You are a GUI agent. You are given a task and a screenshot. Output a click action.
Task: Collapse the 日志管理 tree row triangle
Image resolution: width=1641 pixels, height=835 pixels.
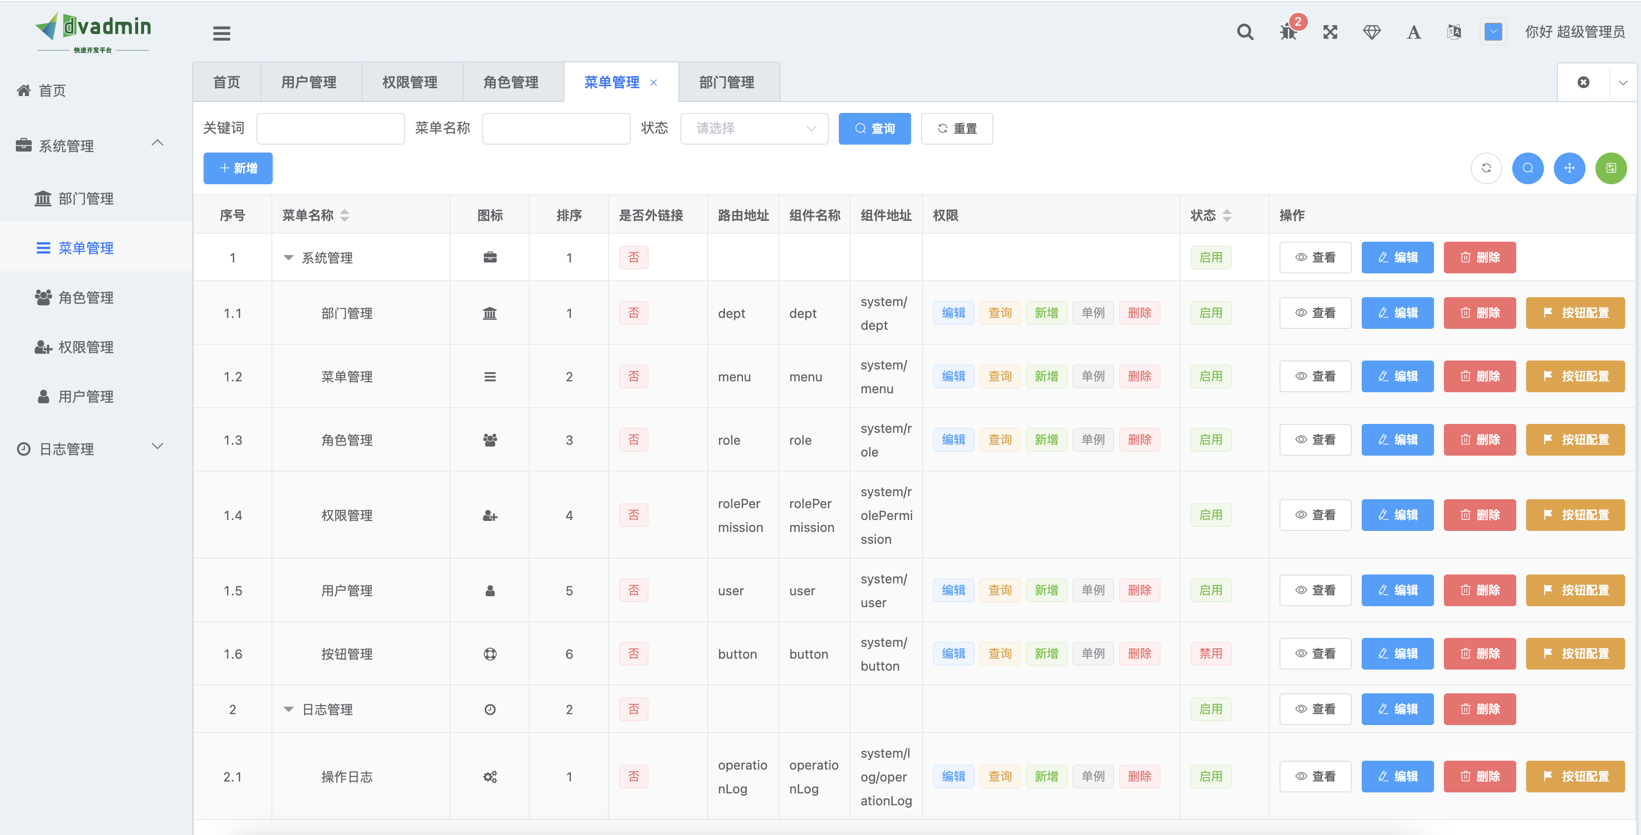pyautogui.click(x=289, y=710)
